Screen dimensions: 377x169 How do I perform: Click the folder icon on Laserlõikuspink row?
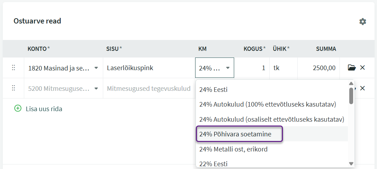coord(352,68)
